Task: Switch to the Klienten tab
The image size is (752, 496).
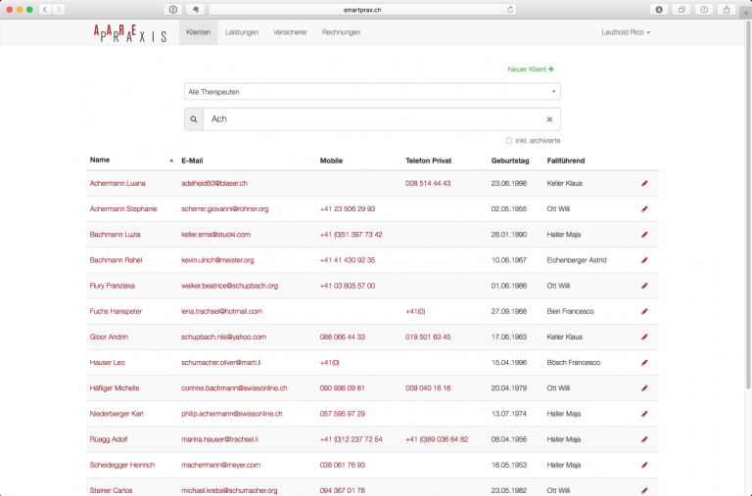Action: click(x=198, y=32)
